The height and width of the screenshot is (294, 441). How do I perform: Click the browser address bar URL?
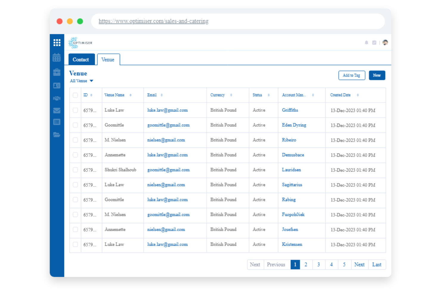pyautogui.click(x=153, y=21)
